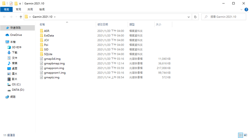The image size is (249, 138).
Task: Switch to the 常用 ribbon tab
Action: [18, 9]
